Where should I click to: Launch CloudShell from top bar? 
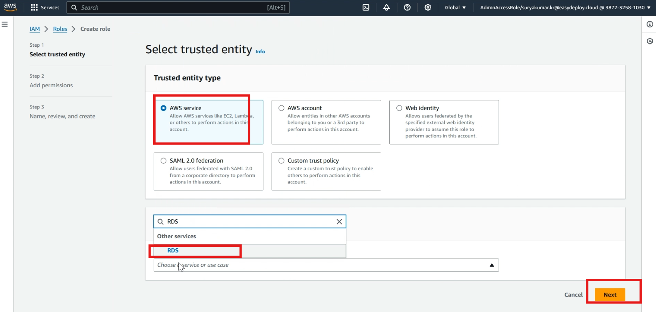coord(366,7)
